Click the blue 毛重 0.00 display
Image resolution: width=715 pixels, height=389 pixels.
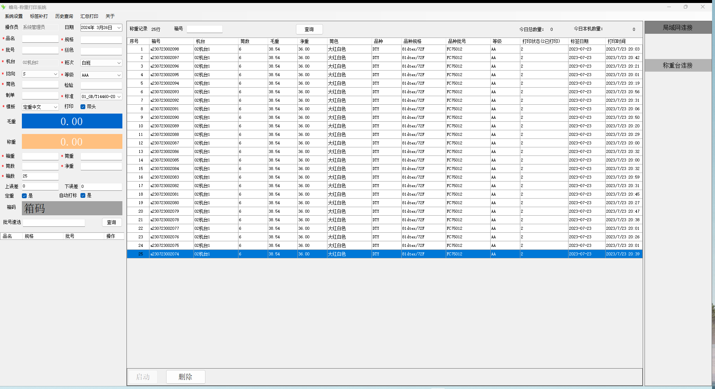72,121
